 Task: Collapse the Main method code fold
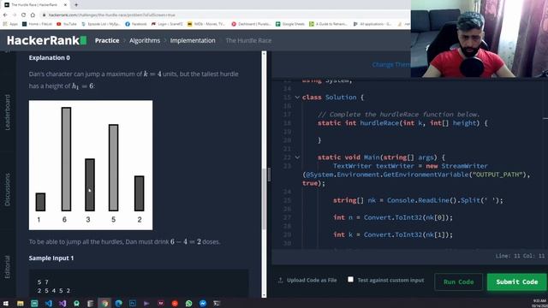(297, 157)
